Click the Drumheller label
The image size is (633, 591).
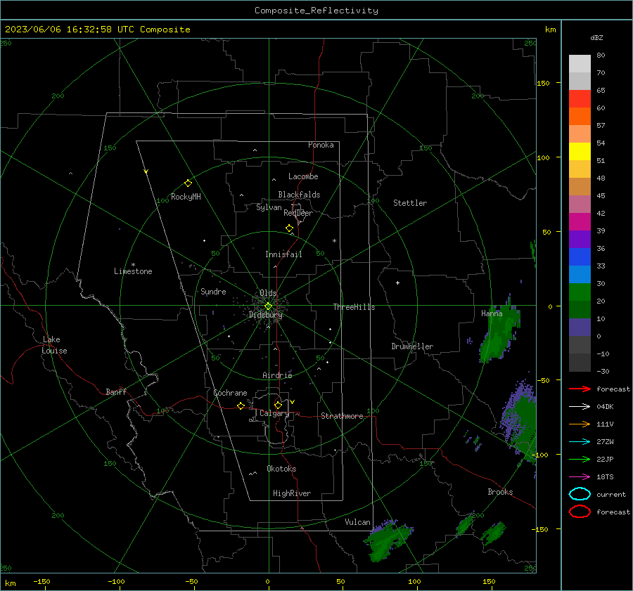click(x=412, y=346)
